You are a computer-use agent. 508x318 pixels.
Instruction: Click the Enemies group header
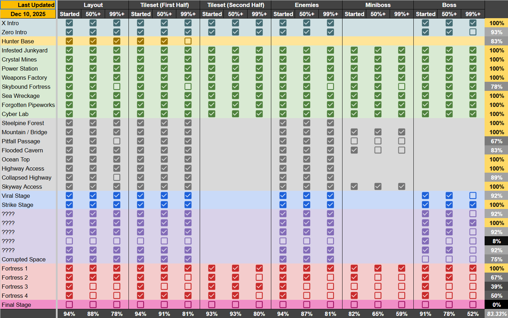[307, 5]
